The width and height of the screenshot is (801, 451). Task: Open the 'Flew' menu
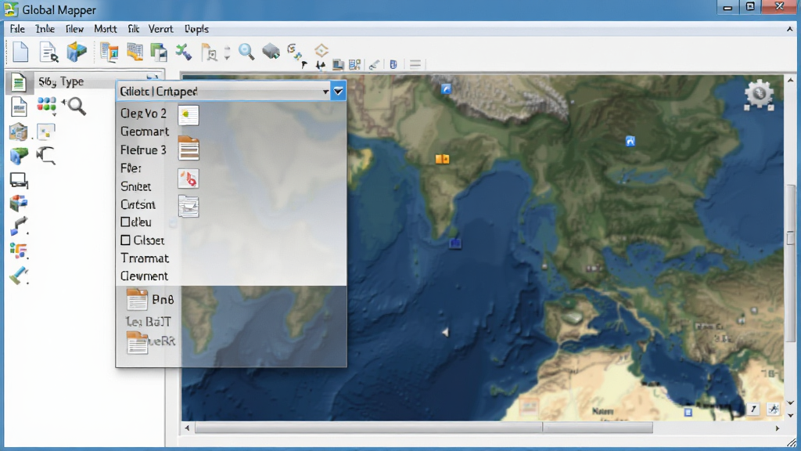point(74,29)
